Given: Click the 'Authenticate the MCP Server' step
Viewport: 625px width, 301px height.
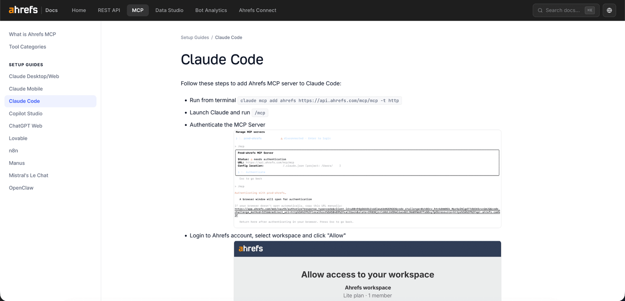Looking at the screenshot, I should click(227, 125).
